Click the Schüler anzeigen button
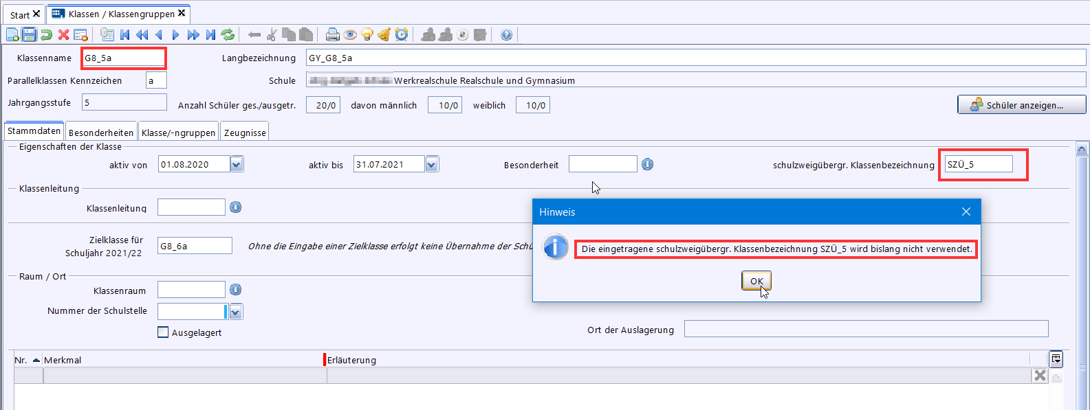 click(1021, 105)
